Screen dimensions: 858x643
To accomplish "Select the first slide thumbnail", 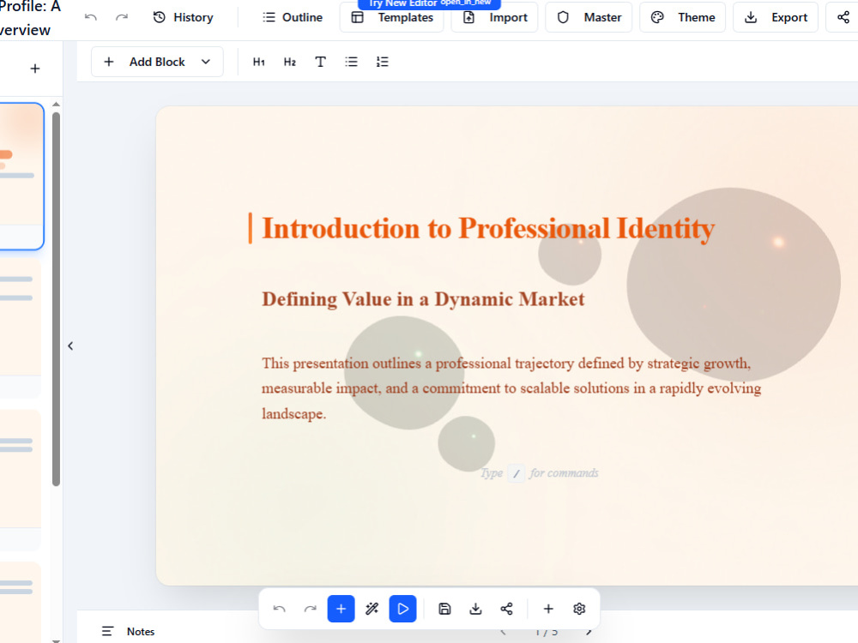I will (x=21, y=176).
